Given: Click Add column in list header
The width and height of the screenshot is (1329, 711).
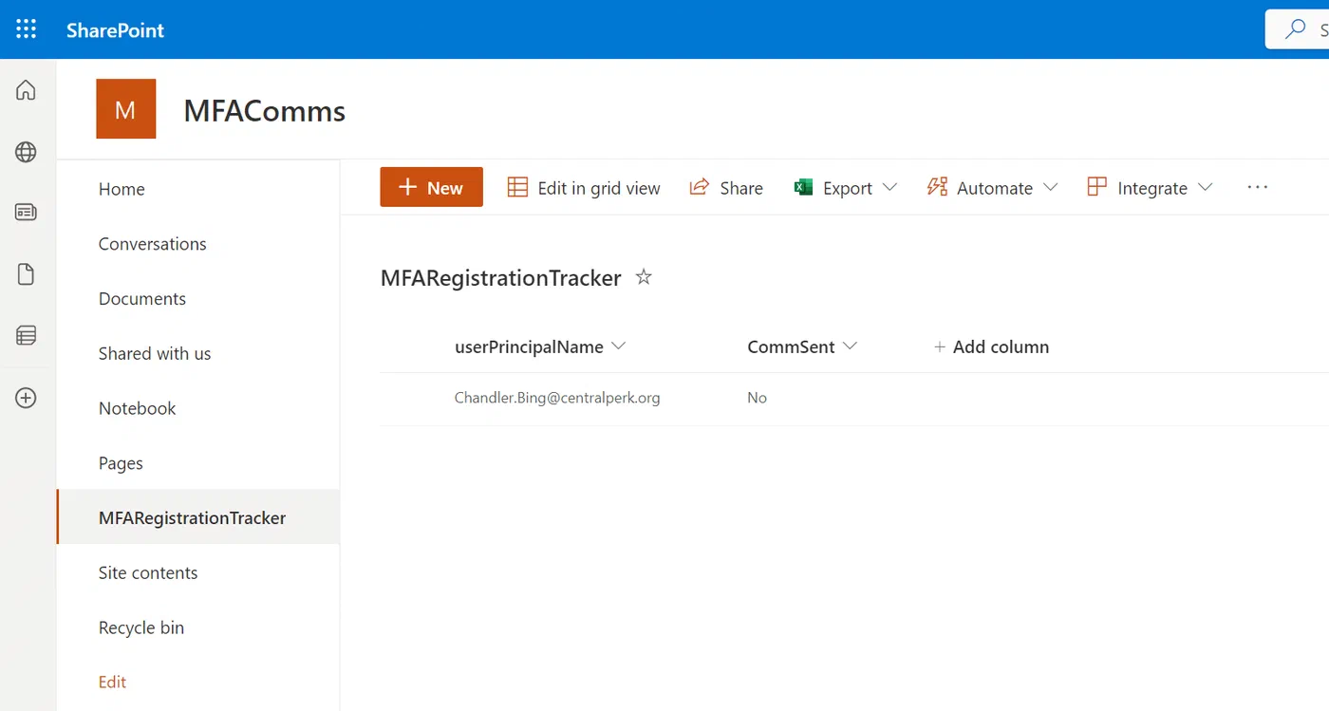Looking at the screenshot, I should pyautogui.click(x=991, y=346).
